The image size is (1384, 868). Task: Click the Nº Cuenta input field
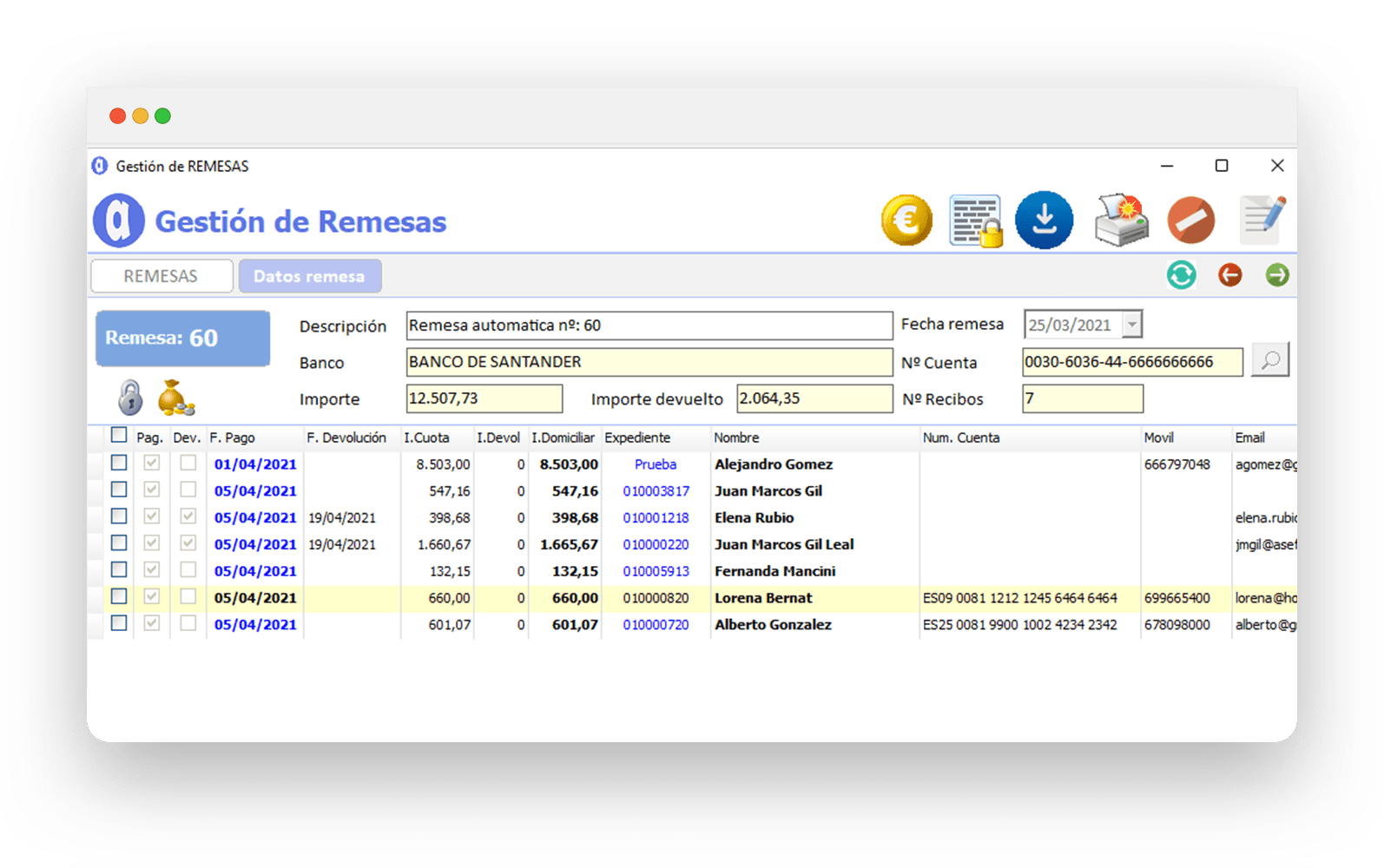[x=1132, y=362]
